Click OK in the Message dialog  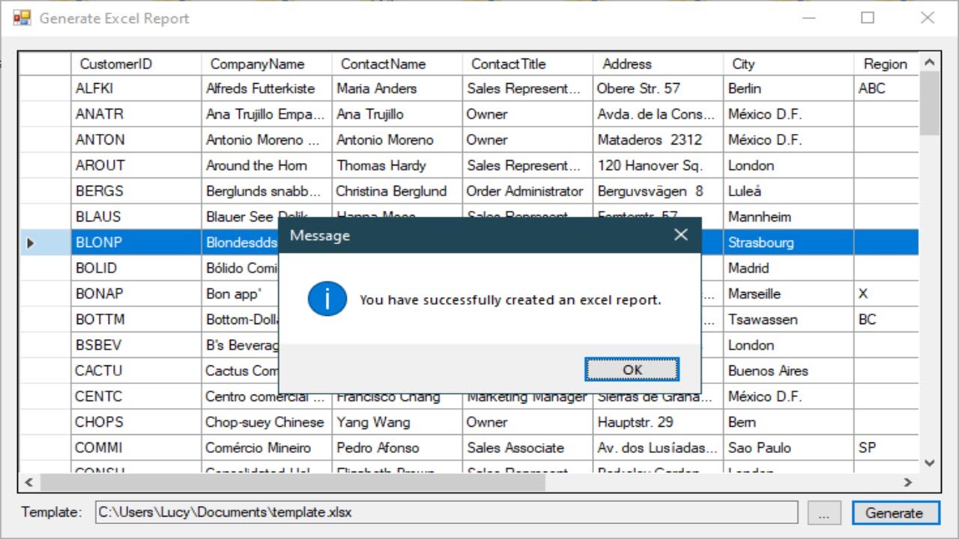(x=632, y=369)
